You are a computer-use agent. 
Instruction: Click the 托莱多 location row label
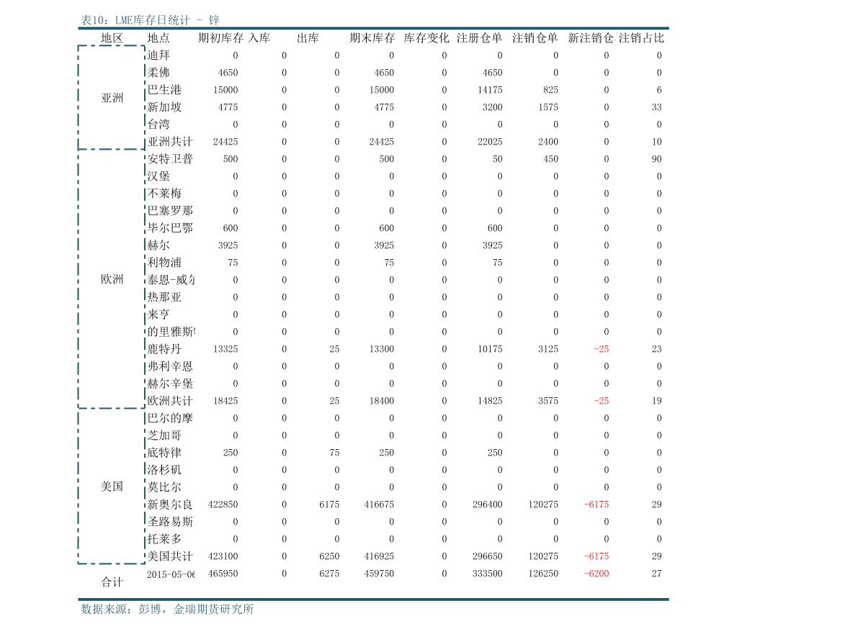[164, 539]
